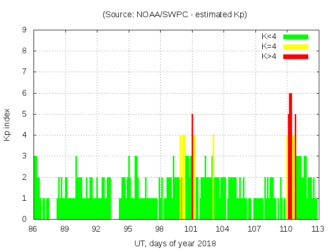Select the x-axis tick label 110
Image resolution: width=335 pixels, height=251 pixels.
click(x=286, y=229)
